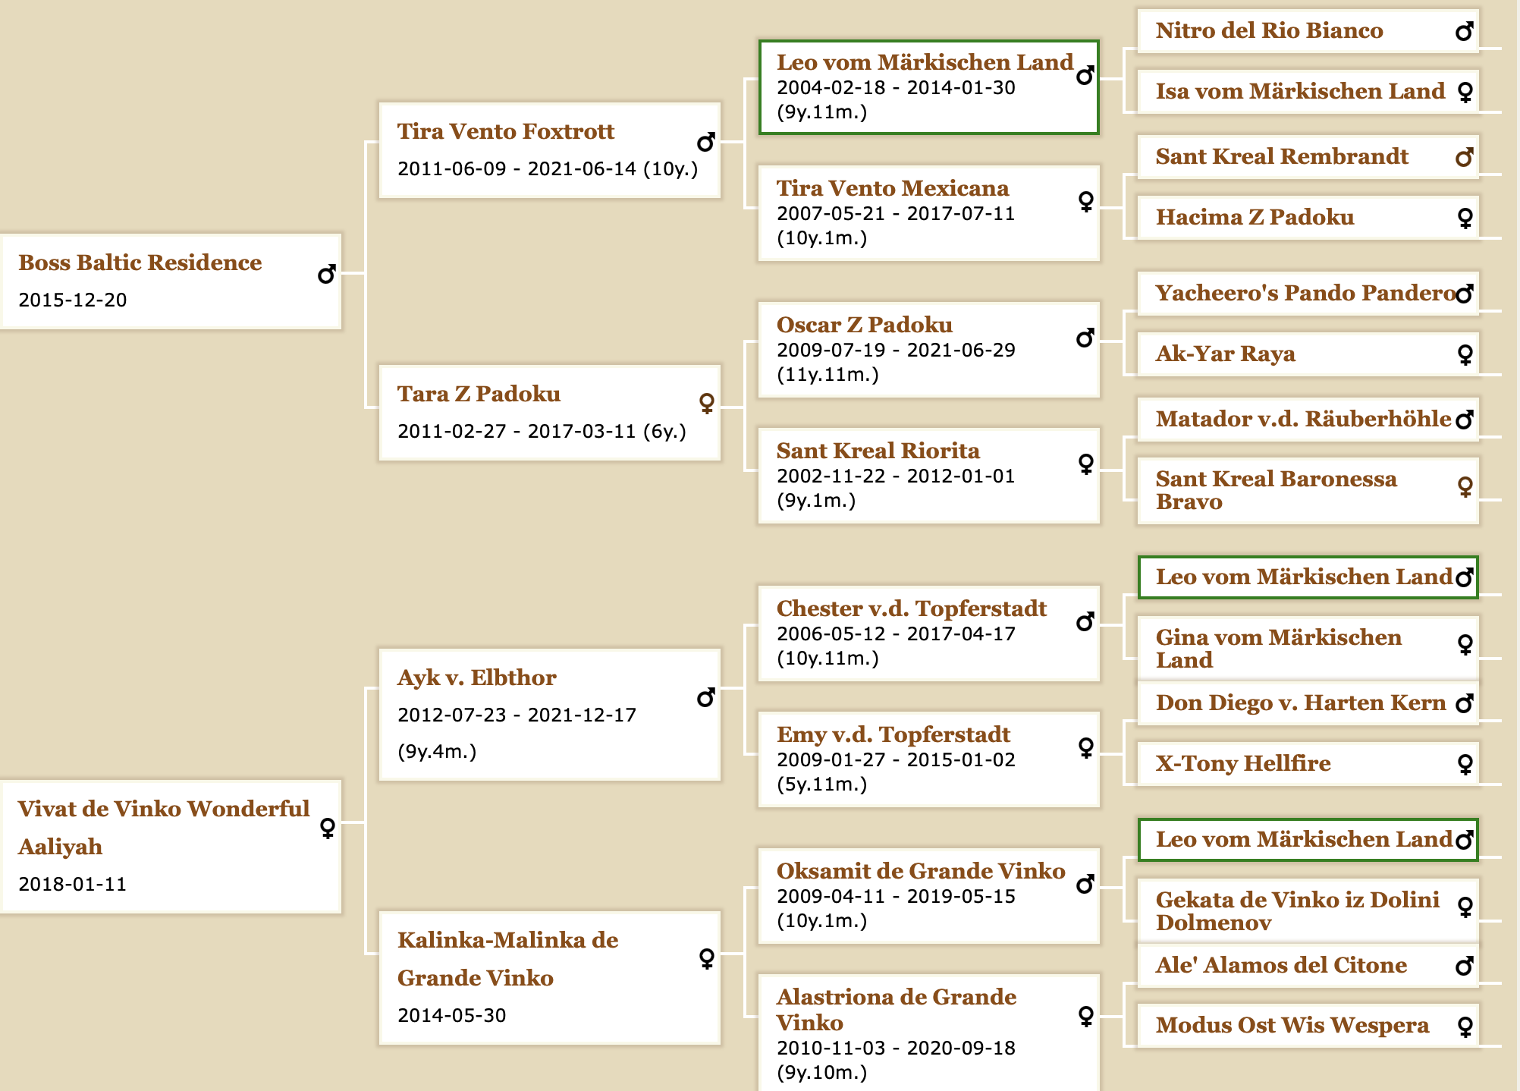
Task: Click the female symbol beside Vivat de Vinko Wonderful Aaliyah
Action: 328,828
